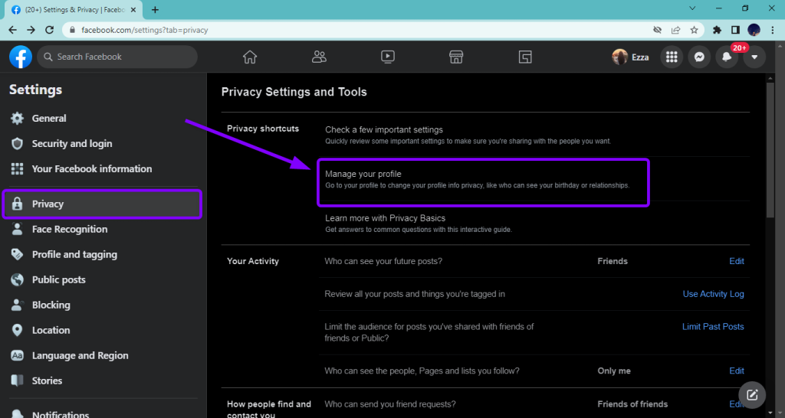
Task: Open the nine-dot Menu grid icon
Action: tap(672, 57)
